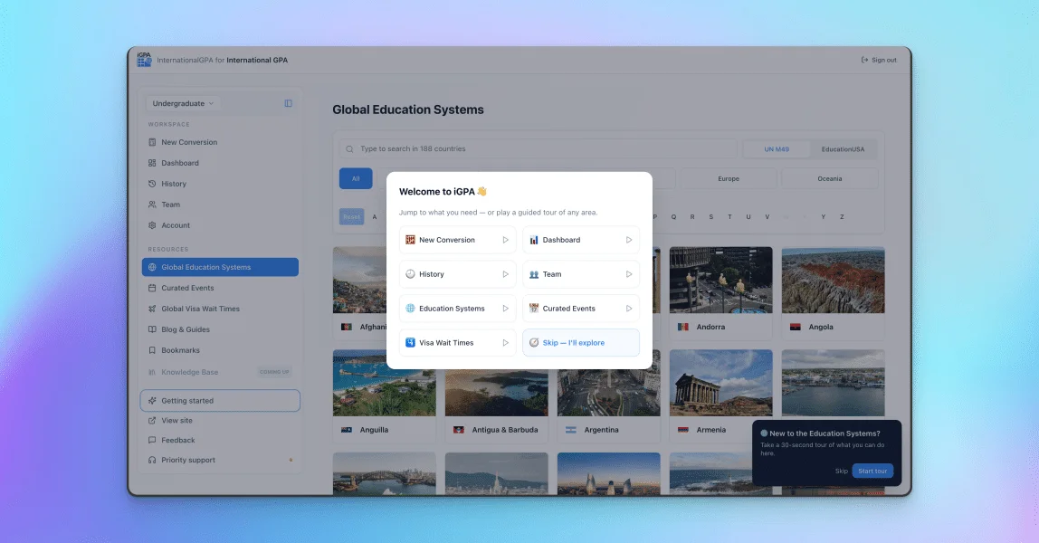This screenshot has height=543, width=1039.
Task: Click Getting started sparkle icon
Action: coord(152,401)
